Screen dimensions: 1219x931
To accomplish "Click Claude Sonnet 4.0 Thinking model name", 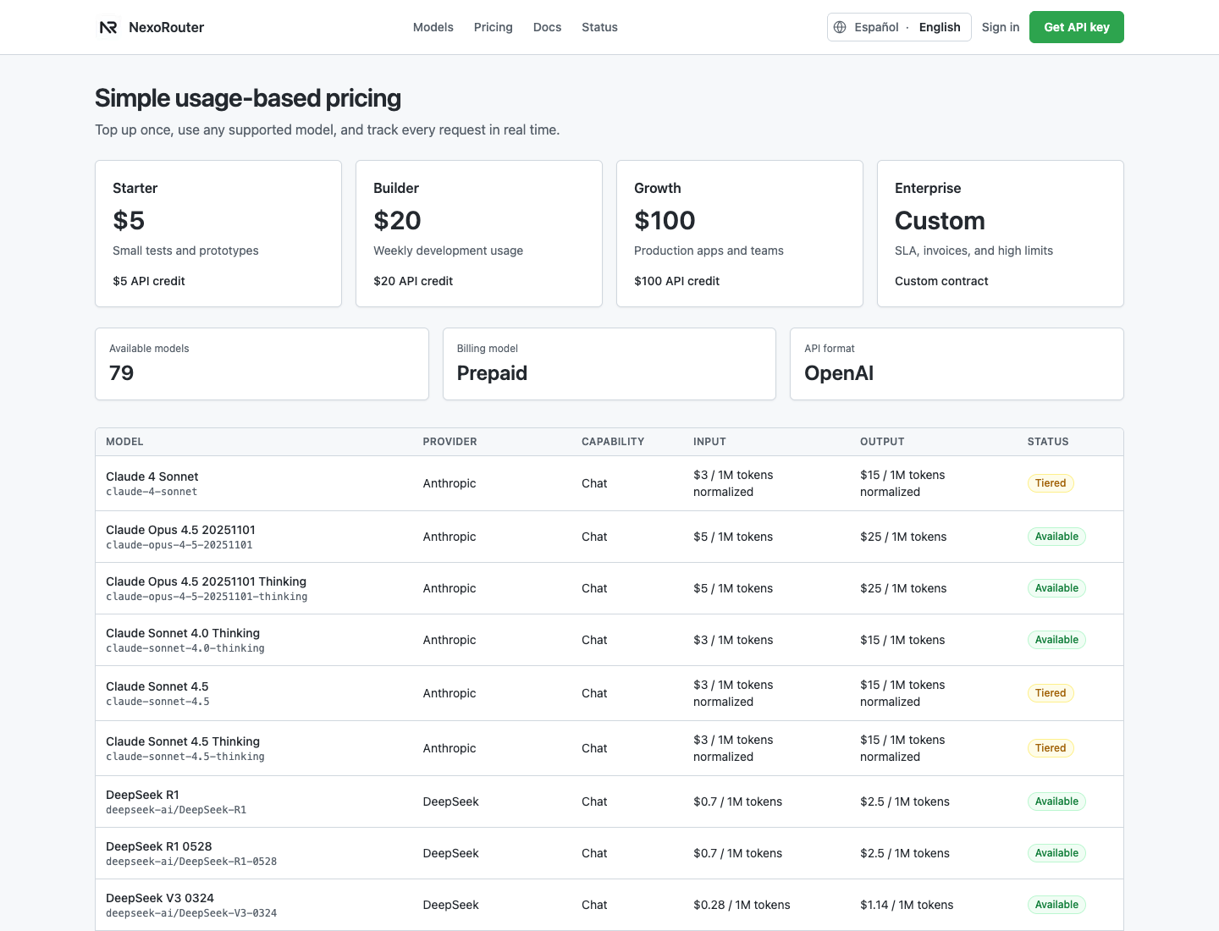I will point(183,633).
